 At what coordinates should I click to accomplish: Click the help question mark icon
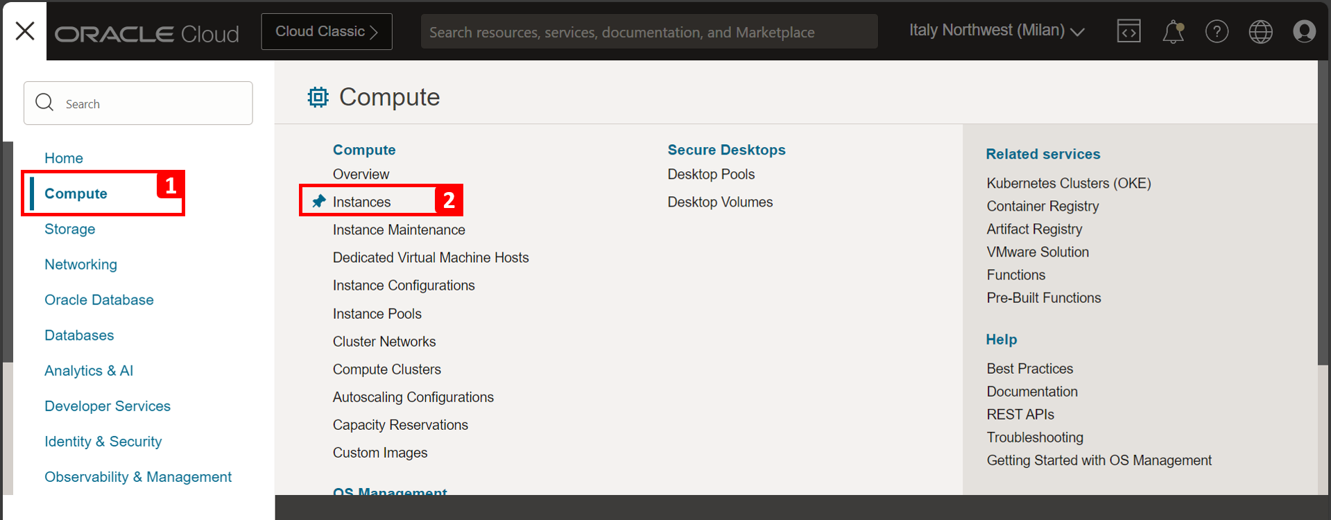click(1217, 31)
